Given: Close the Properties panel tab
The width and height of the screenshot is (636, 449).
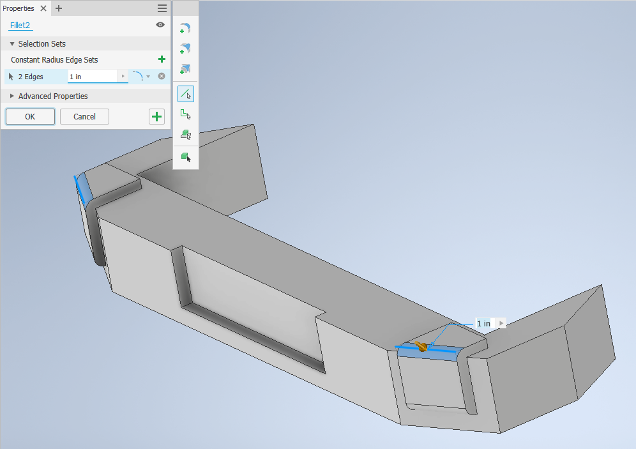Looking at the screenshot, I should 43,8.
